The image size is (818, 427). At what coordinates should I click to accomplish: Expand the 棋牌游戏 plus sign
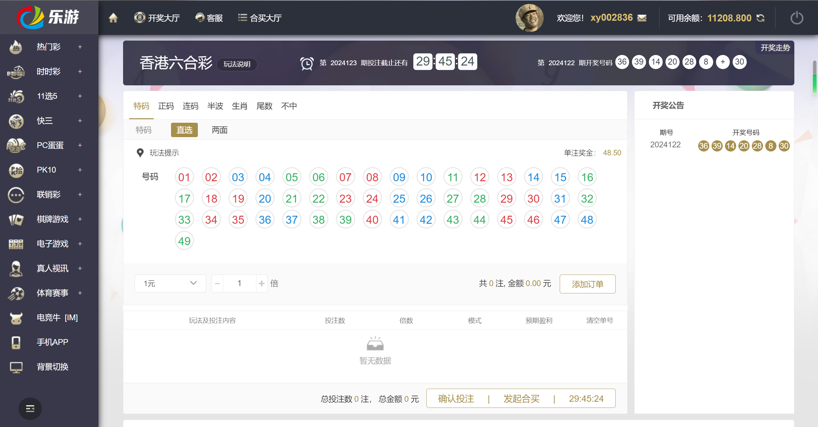[80, 219]
